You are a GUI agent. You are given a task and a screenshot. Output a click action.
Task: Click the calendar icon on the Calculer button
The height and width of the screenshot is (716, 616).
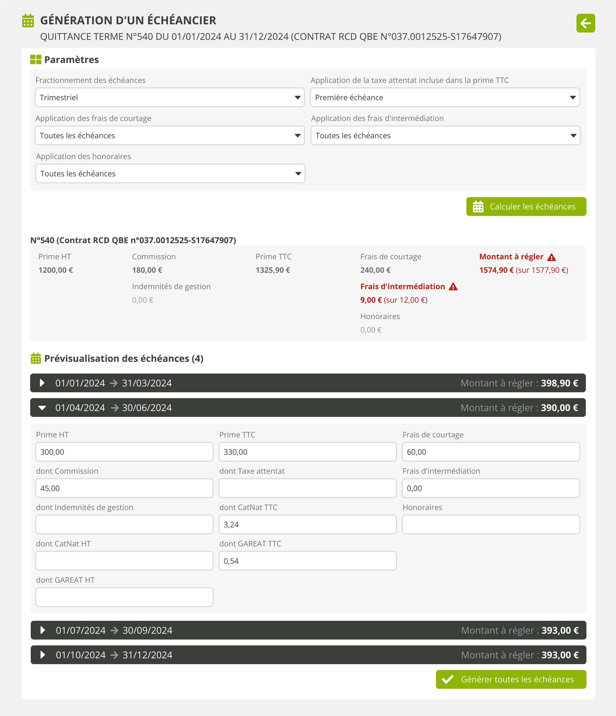(x=478, y=207)
